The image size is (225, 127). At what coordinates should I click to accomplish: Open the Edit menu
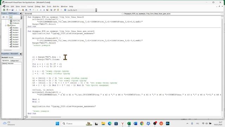12,6
